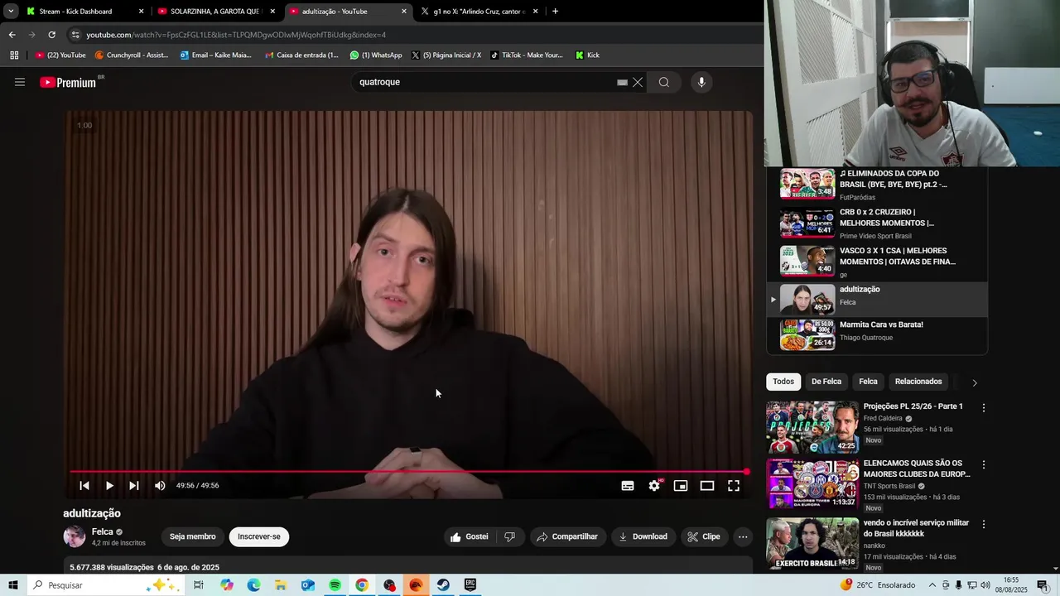Select the Felca filter chip
This screenshot has height=596, width=1060.
[x=868, y=382]
